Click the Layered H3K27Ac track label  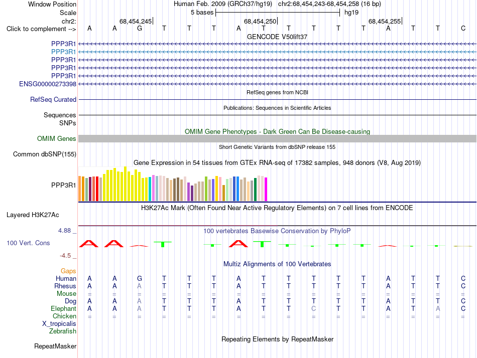click(33, 215)
